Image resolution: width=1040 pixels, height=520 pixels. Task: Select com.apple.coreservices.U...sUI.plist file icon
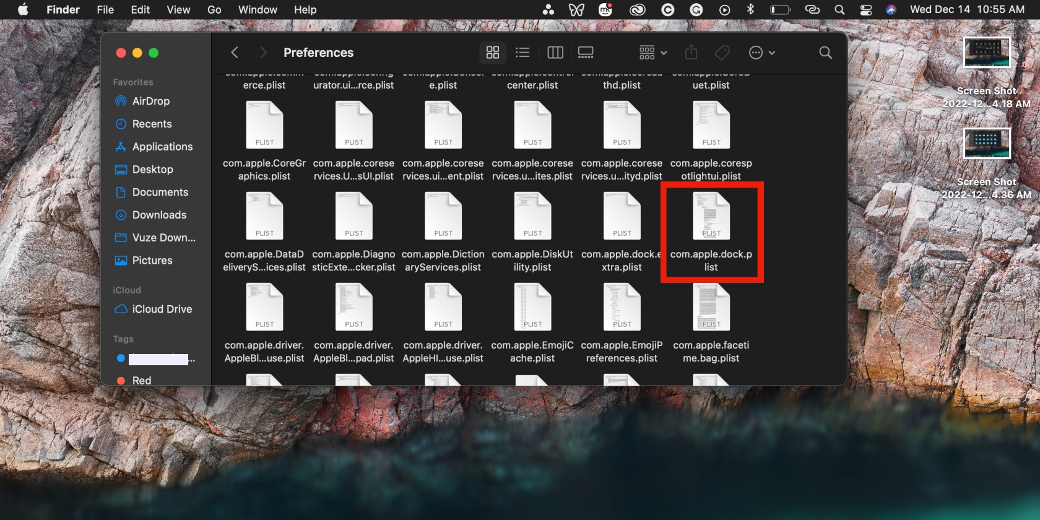(354, 124)
